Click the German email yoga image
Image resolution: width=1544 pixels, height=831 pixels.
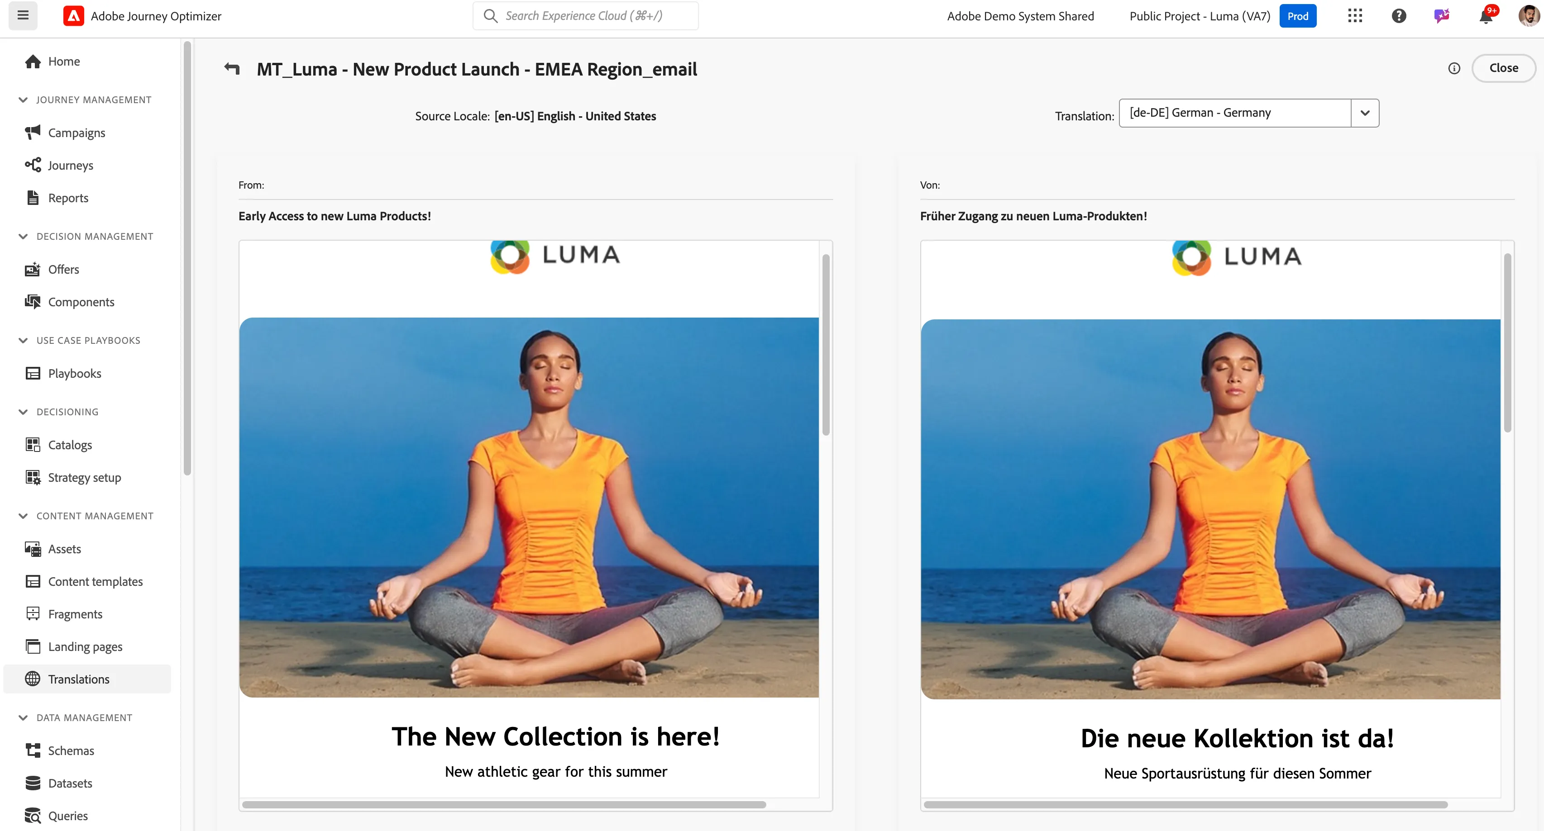coord(1211,508)
